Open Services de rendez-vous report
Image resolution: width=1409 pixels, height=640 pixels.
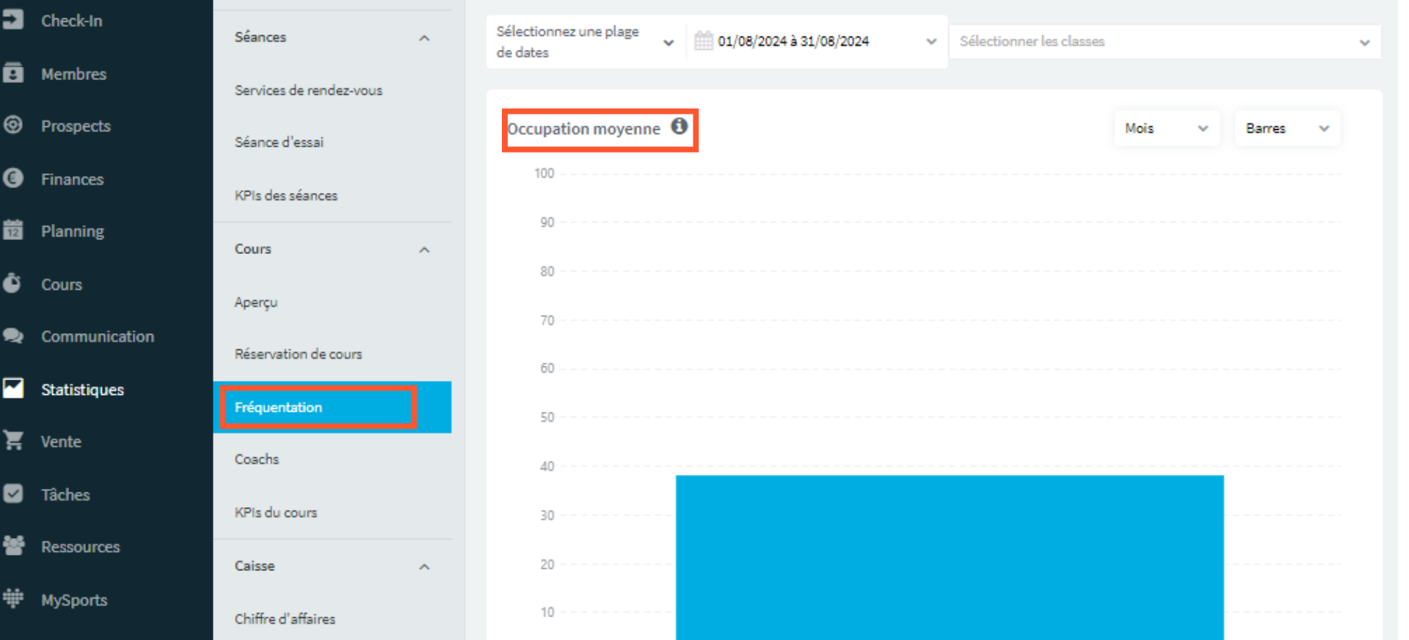click(308, 90)
